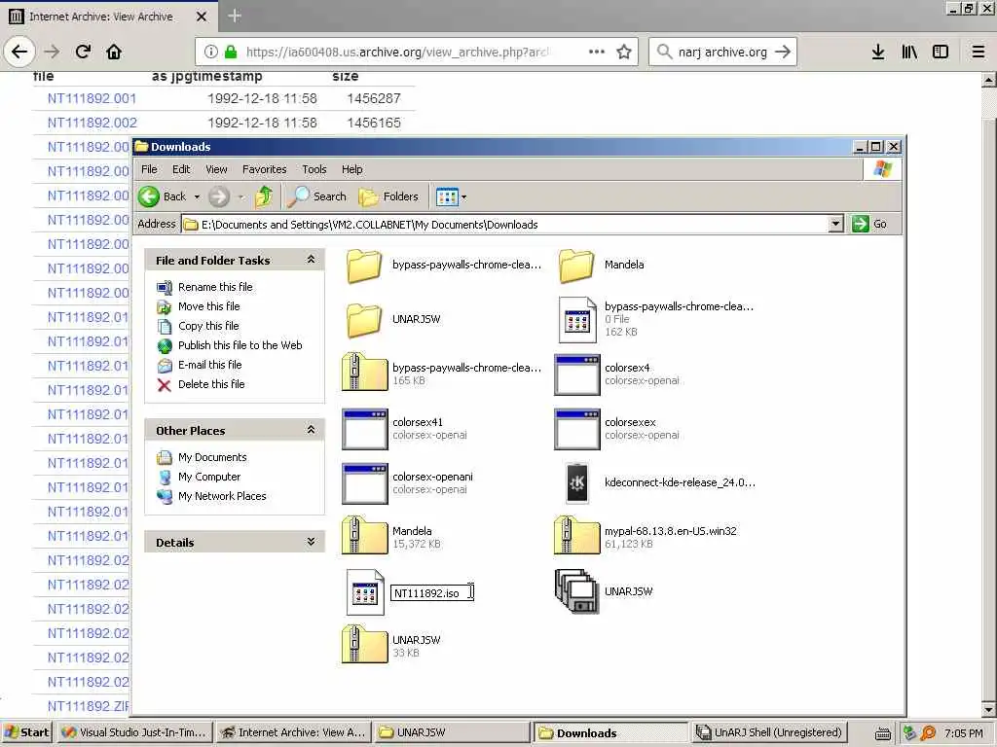Open the Help menu
997x747 pixels.
tap(352, 169)
